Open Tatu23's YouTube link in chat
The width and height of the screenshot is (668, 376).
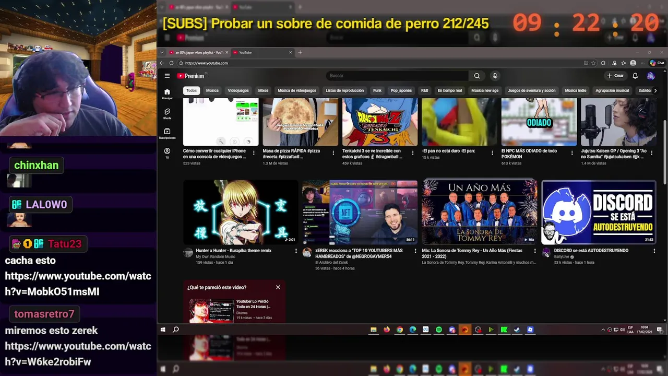coord(78,284)
